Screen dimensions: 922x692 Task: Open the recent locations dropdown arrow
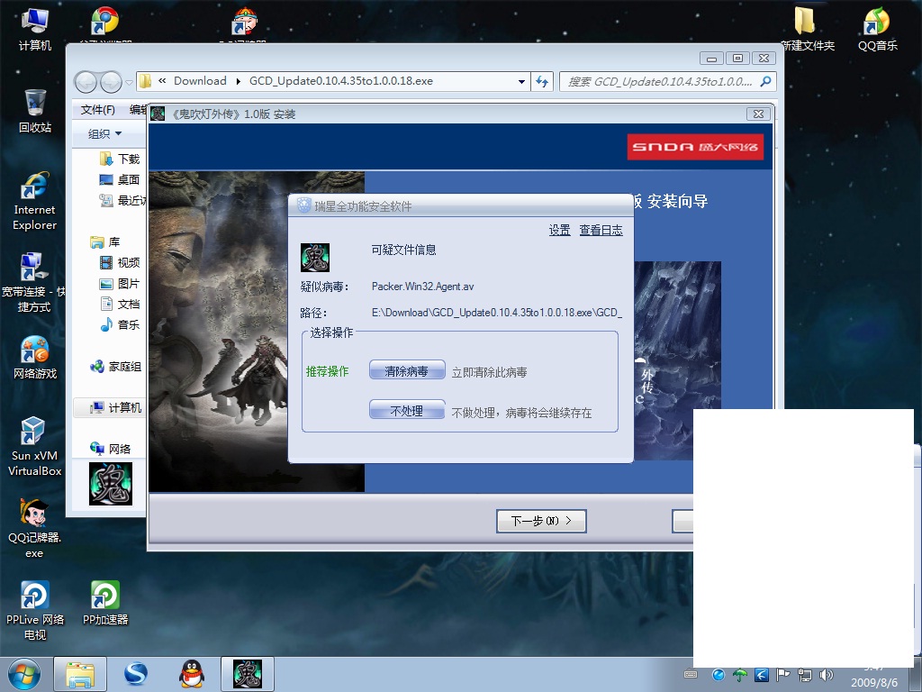(x=130, y=82)
